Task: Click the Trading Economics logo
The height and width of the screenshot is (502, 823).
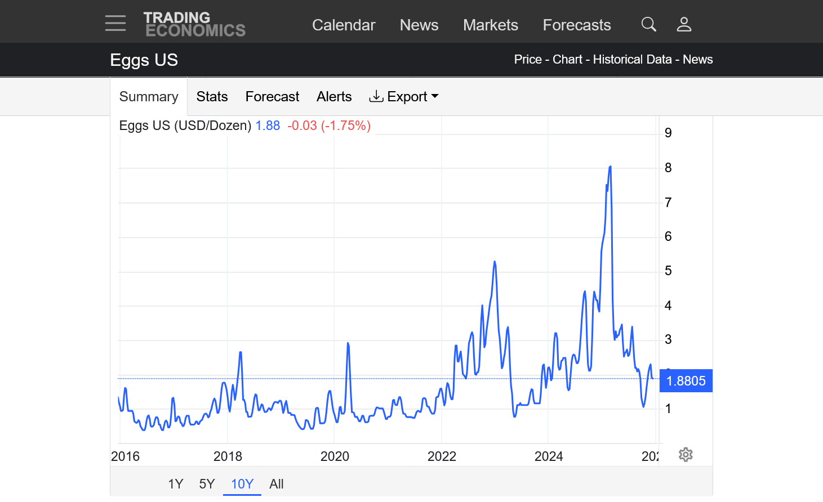Action: click(x=194, y=24)
